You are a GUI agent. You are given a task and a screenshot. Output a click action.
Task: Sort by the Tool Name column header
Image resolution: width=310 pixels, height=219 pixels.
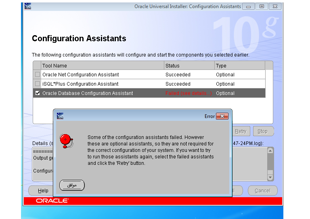click(x=103, y=65)
